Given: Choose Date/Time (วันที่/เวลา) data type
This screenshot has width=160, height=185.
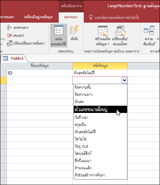Looking at the screenshot, I should [x=100, y=117].
